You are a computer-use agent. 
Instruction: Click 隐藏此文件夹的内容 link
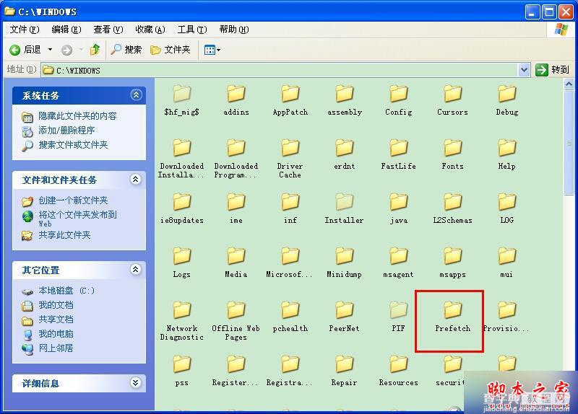coord(77,116)
